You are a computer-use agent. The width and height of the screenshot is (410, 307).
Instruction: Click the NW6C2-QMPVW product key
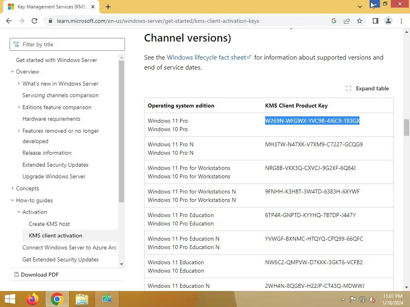click(x=314, y=262)
